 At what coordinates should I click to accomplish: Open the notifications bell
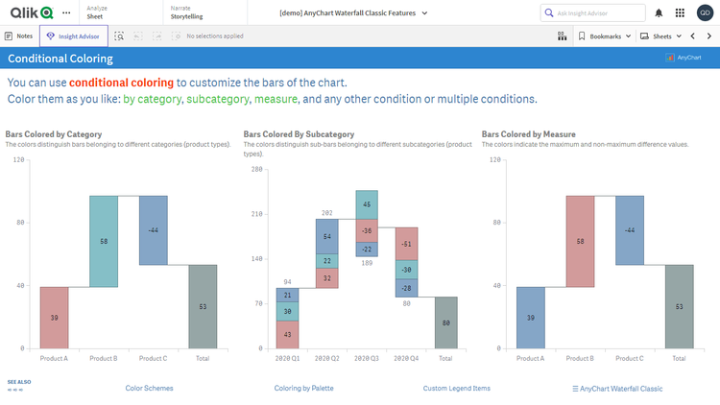[x=659, y=12]
